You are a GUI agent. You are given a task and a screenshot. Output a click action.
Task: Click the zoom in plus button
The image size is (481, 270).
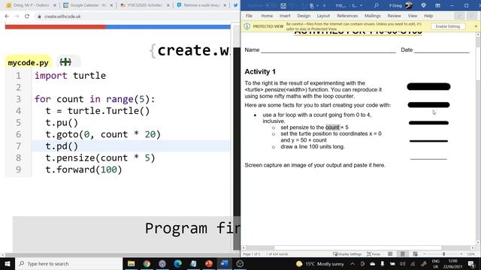pos(461,254)
